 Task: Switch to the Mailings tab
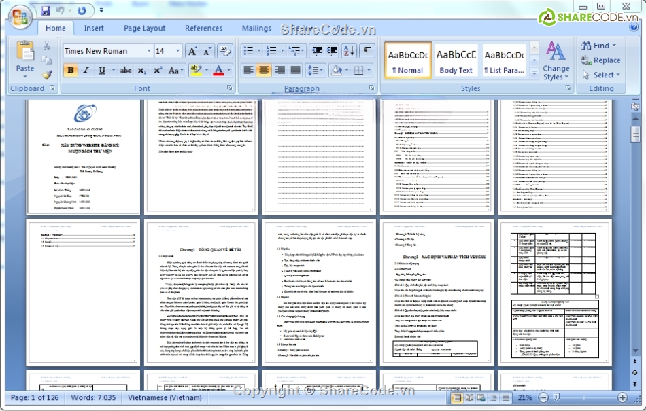[256, 28]
